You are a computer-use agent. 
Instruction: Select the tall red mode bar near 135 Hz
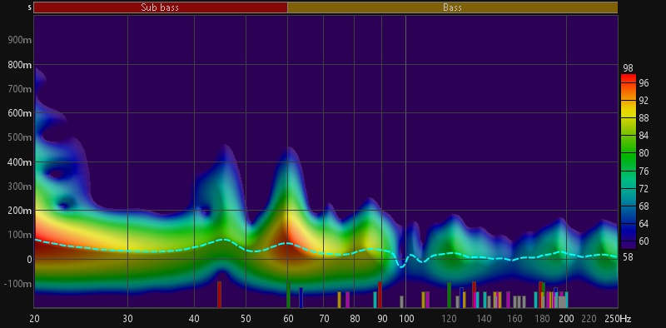tap(474, 295)
